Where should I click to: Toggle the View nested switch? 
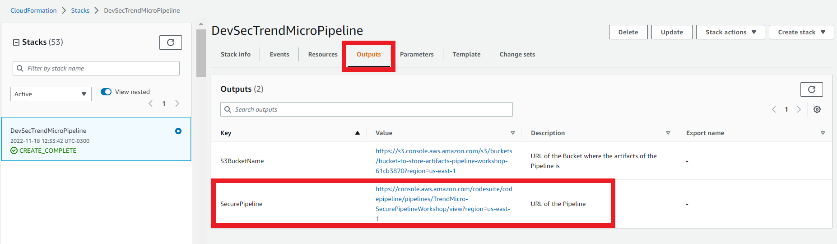(x=106, y=92)
